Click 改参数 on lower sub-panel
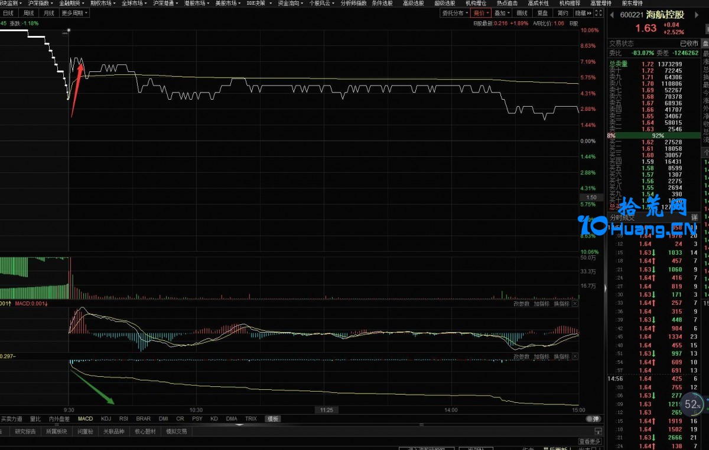 coord(522,356)
